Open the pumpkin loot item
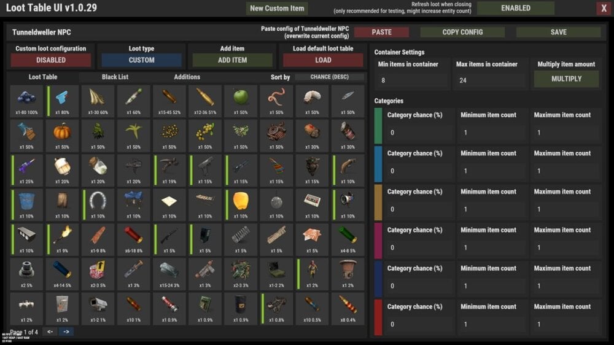 click(62, 136)
